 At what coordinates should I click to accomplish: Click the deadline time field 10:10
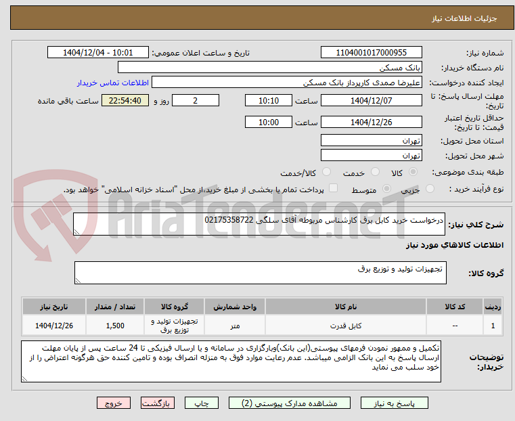click(269, 100)
